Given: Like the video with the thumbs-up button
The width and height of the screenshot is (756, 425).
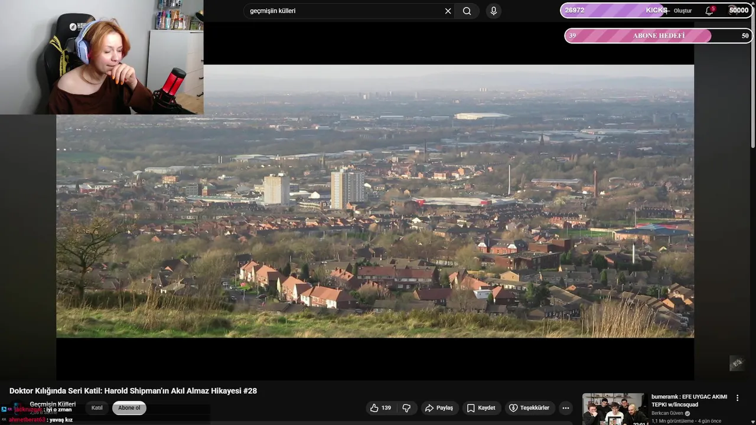Looking at the screenshot, I should pos(380,408).
